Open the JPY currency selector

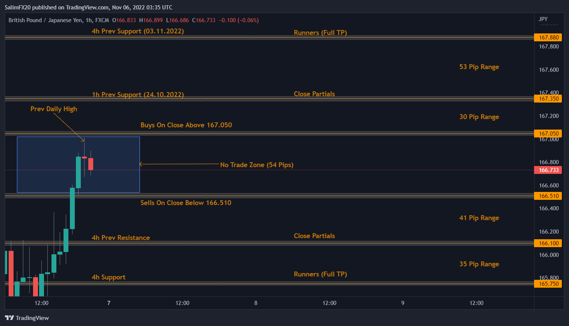coord(543,19)
